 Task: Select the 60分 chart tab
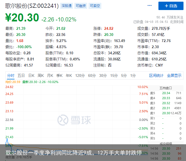click(92, 75)
